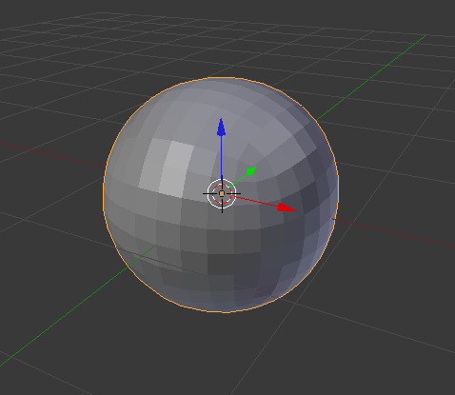Click the white manipulator center circle
The height and width of the screenshot is (395, 455).
click(x=222, y=193)
